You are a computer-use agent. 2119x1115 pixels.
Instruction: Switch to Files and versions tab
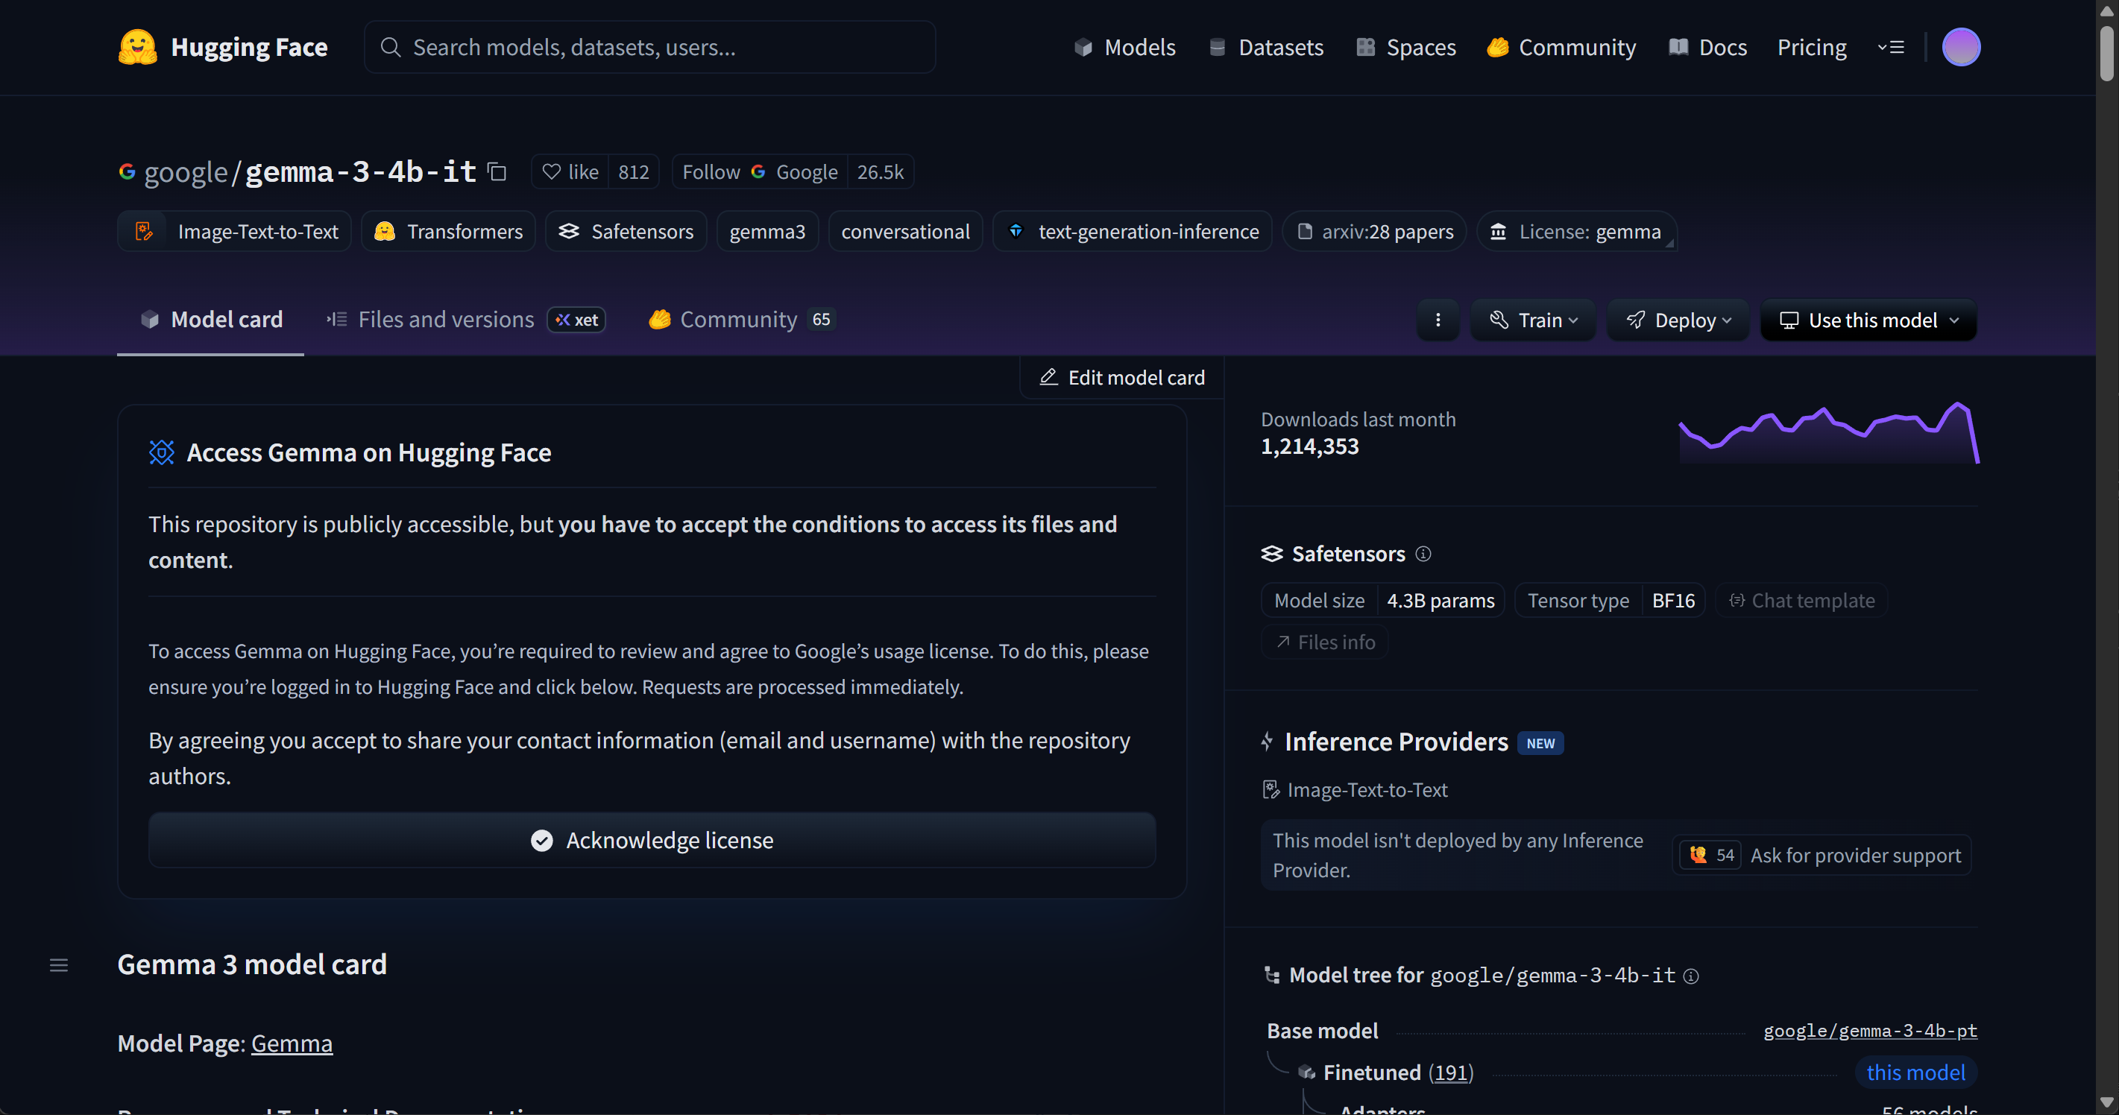point(445,319)
